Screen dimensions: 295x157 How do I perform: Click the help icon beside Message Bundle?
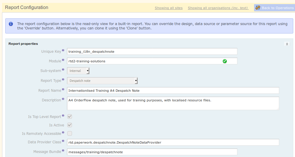click(63, 151)
